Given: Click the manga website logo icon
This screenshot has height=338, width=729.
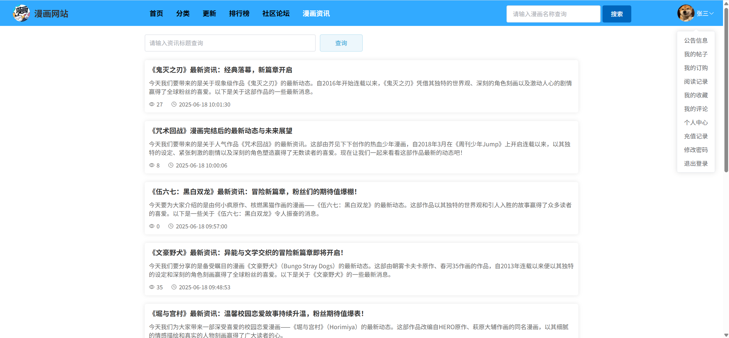Looking at the screenshot, I should click(x=21, y=13).
